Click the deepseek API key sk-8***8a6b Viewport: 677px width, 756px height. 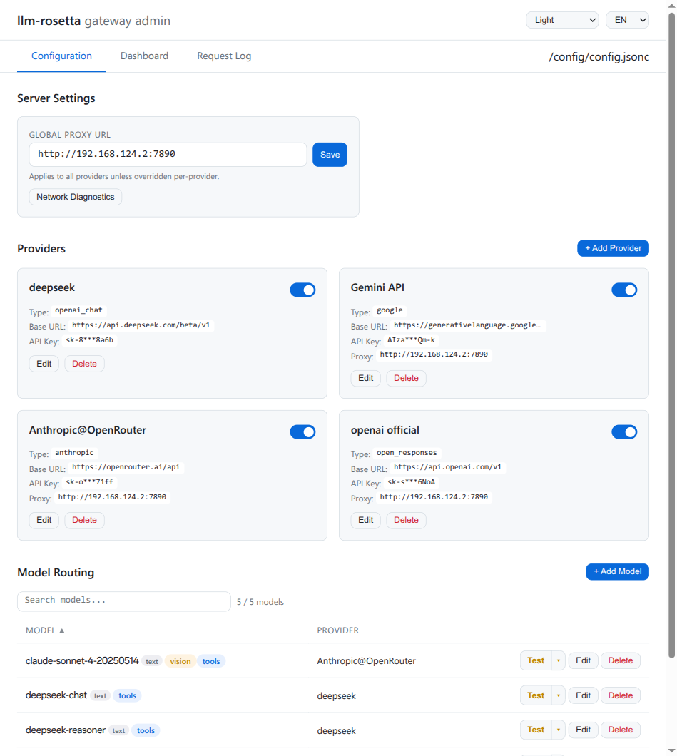(x=90, y=340)
